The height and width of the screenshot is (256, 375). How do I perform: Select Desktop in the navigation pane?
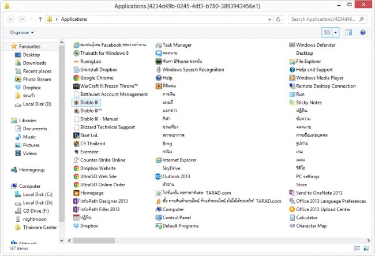click(31, 55)
